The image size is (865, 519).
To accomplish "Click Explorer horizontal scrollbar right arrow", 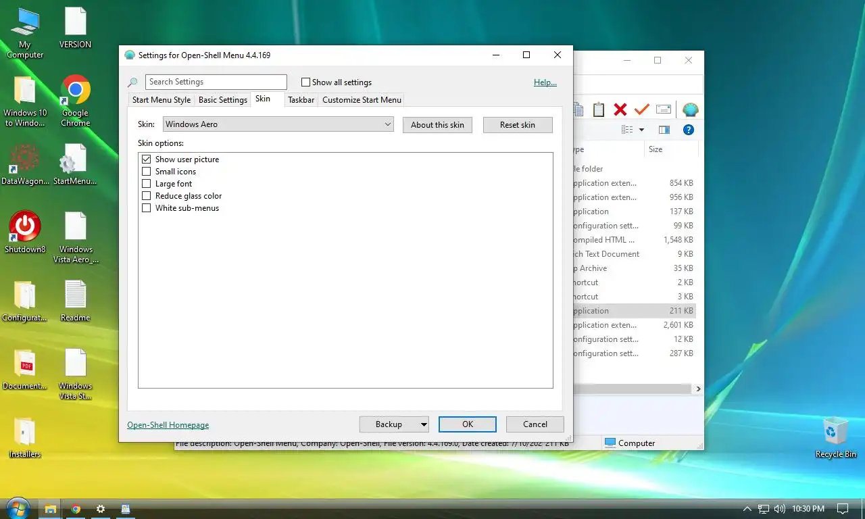I will (x=698, y=389).
